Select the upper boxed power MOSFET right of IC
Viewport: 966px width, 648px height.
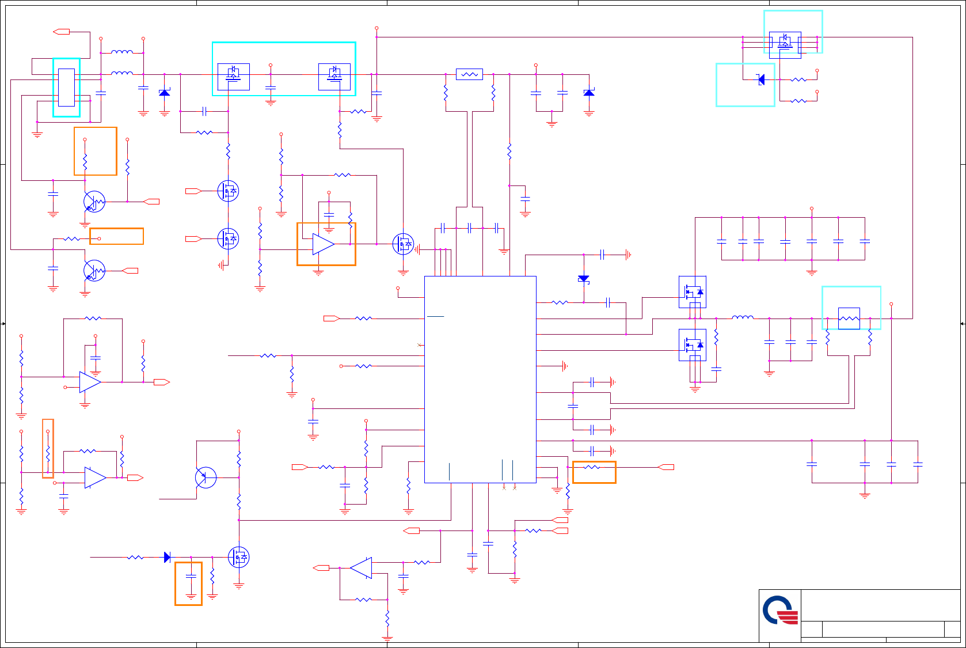click(693, 292)
